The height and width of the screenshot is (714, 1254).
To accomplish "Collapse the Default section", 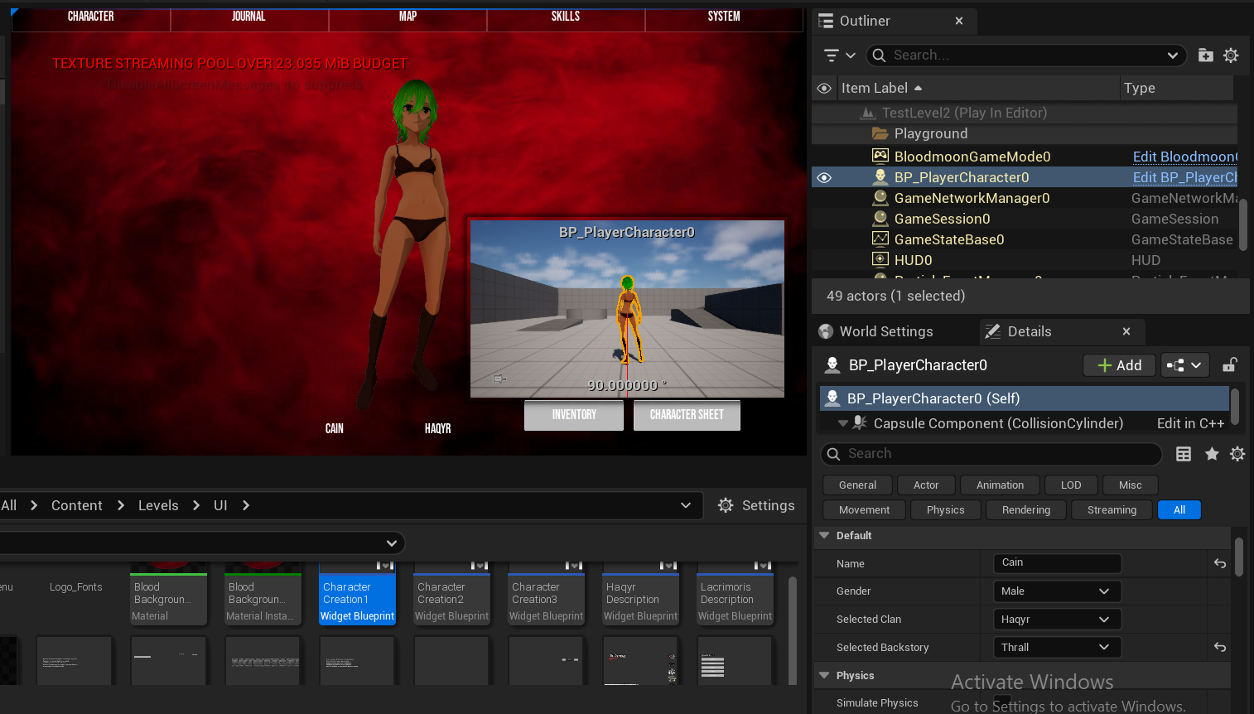I will (825, 536).
